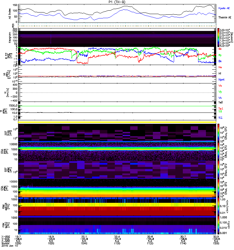
Task: Click the "1200" hhmm time tick label
Action: tap(216, 243)
